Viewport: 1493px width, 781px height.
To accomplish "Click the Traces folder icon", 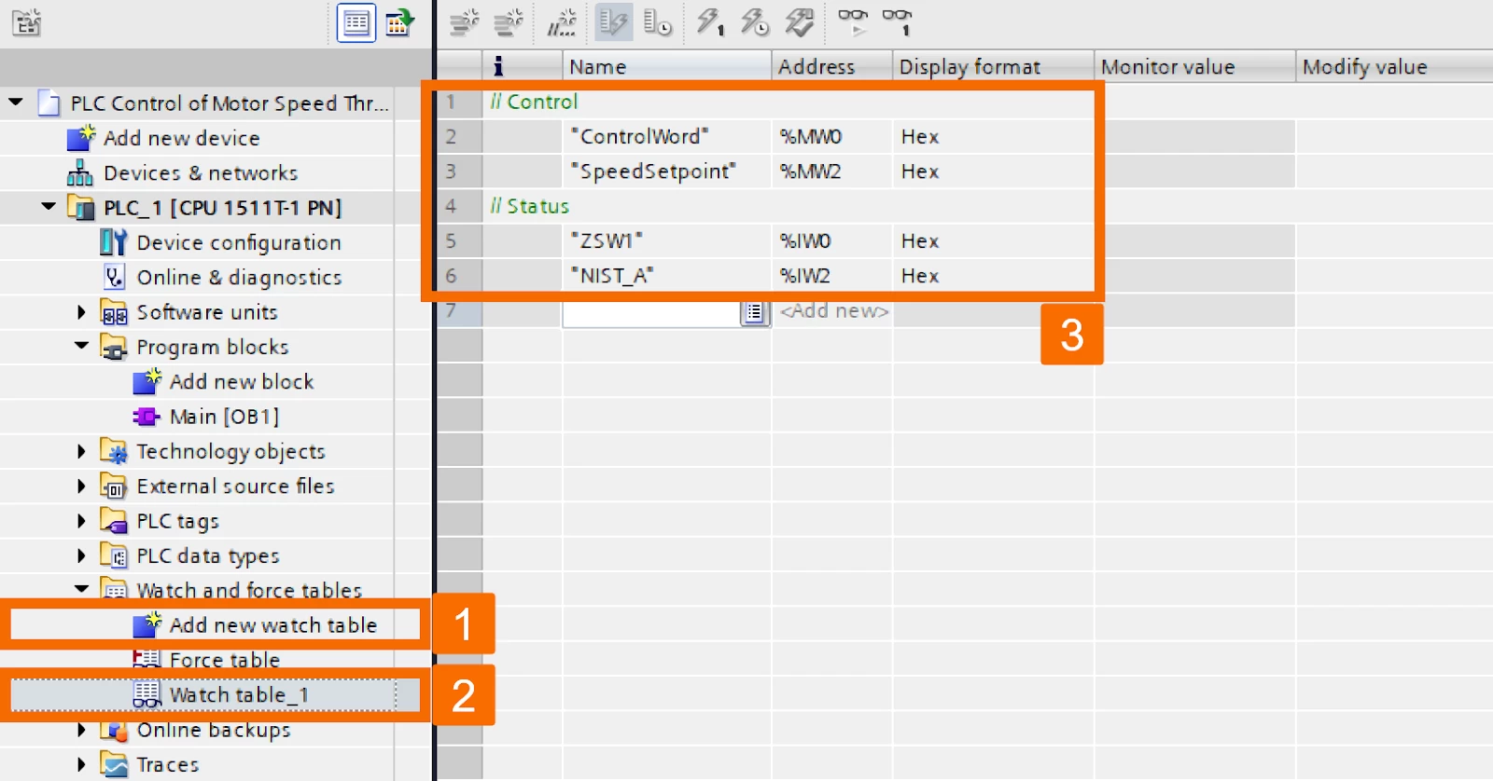I will 114,764.
